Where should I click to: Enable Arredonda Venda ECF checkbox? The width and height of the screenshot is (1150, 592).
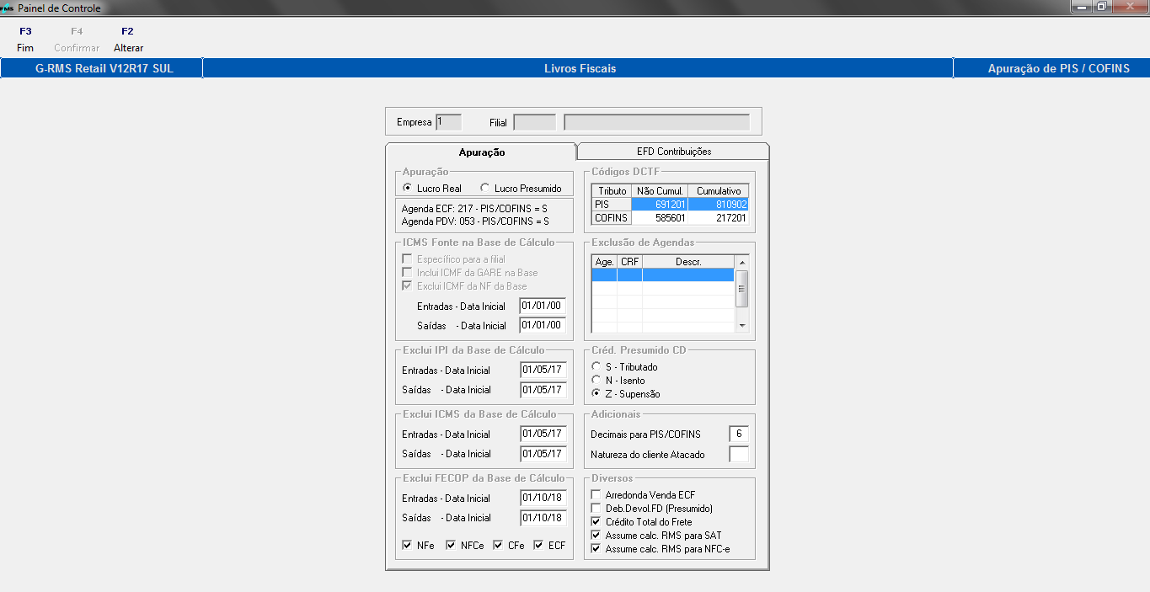pyautogui.click(x=596, y=495)
